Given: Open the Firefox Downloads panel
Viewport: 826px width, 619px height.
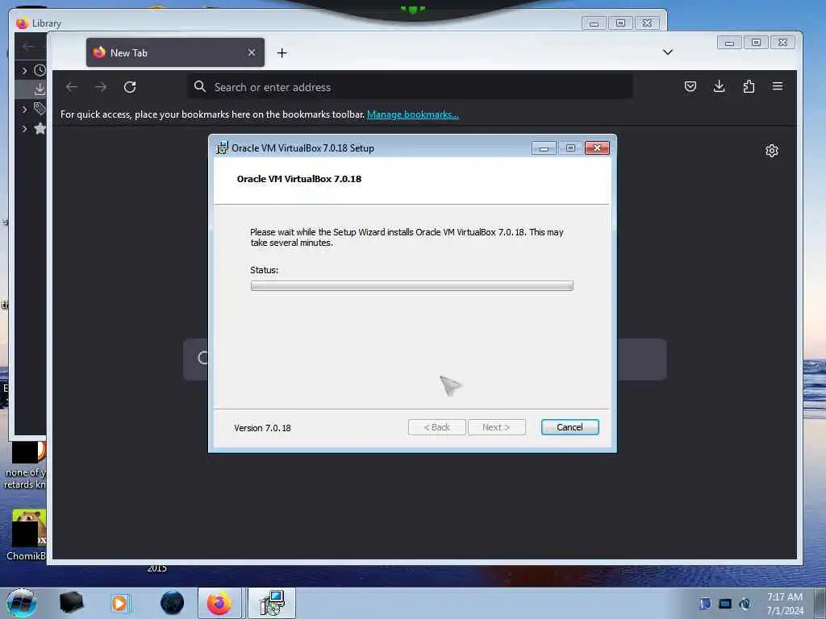Looking at the screenshot, I should [719, 86].
